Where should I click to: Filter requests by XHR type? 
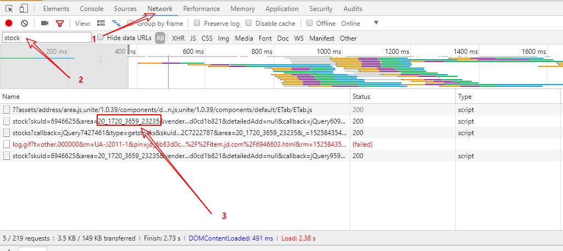point(178,38)
